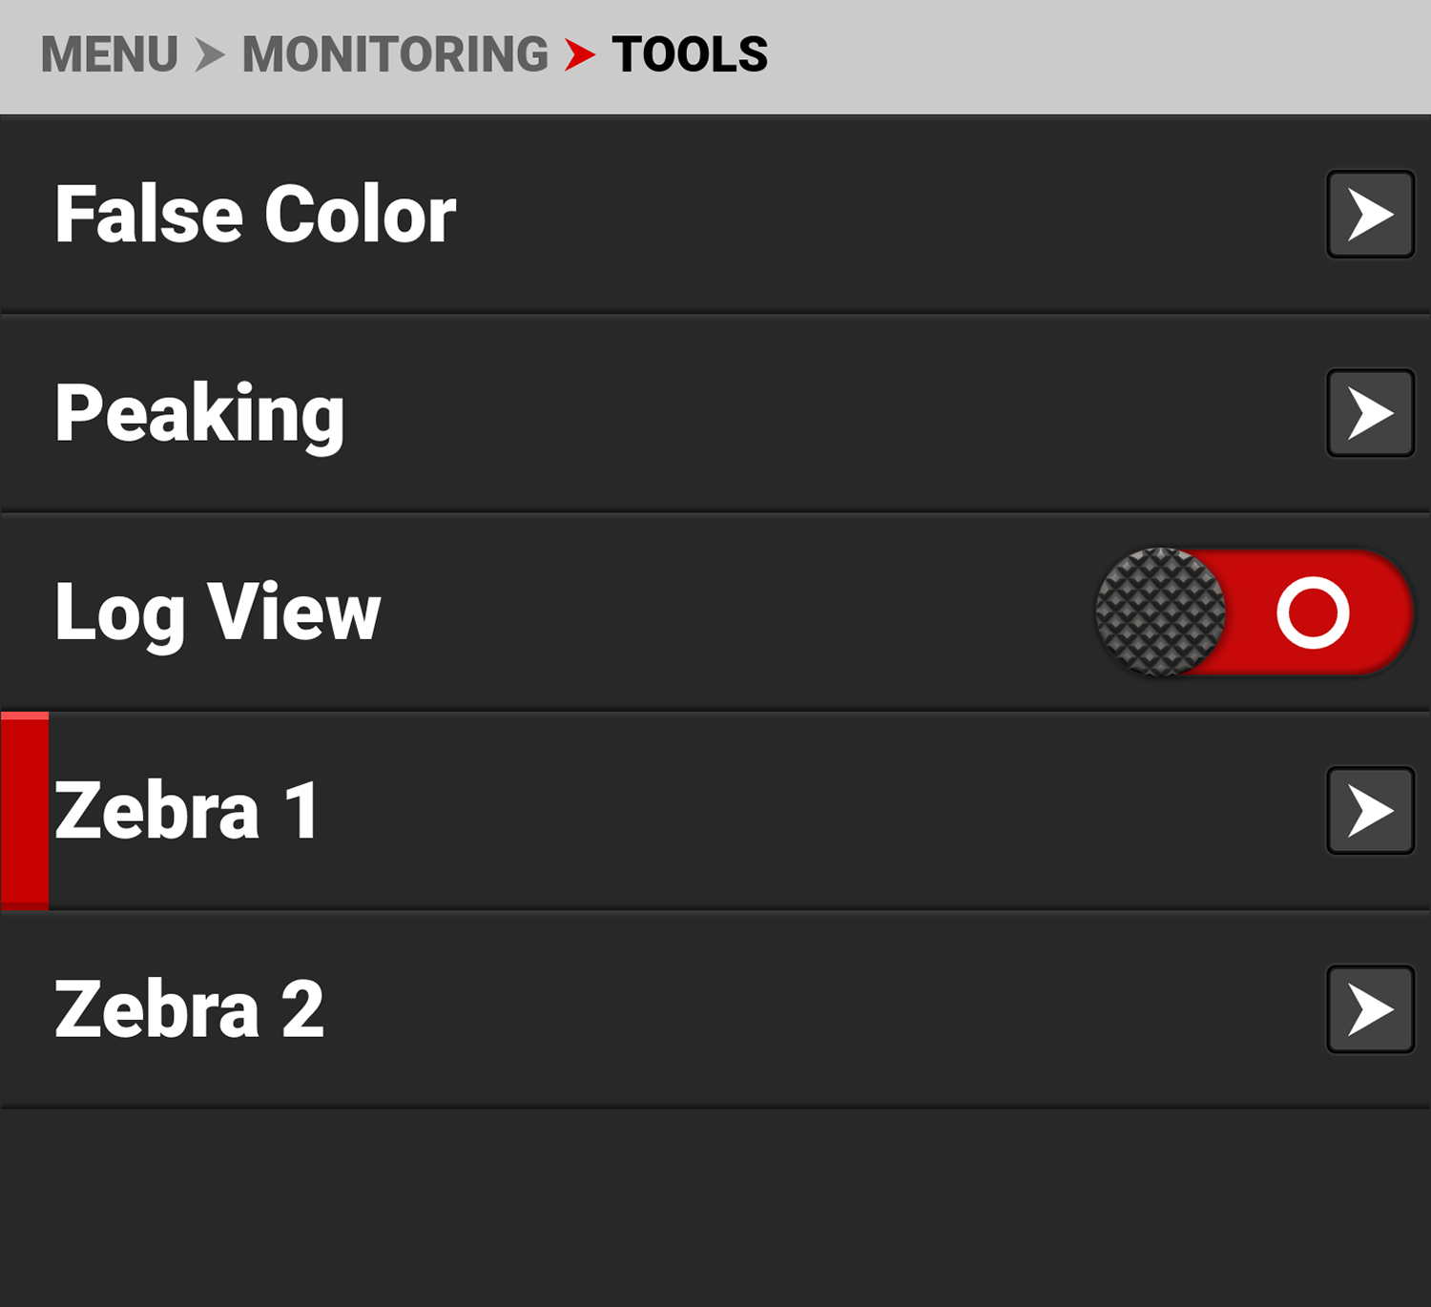The height and width of the screenshot is (1307, 1431).
Task: Open False Color settings with its arrow button
Action: point(1370,215)
